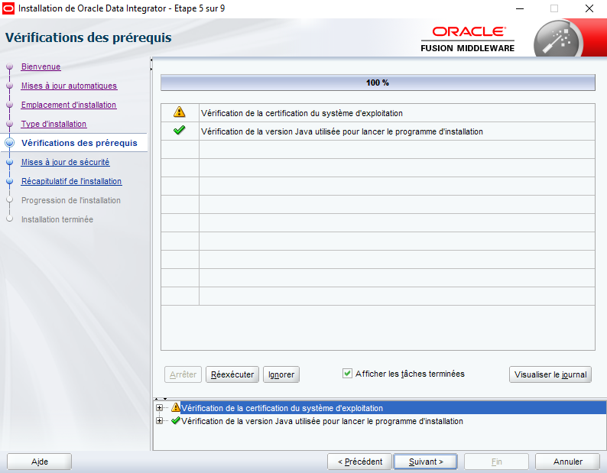The width and height of the screenshot is (607, 473).
Task: Expand the OS certification check tree node
Action: (159, 407)
